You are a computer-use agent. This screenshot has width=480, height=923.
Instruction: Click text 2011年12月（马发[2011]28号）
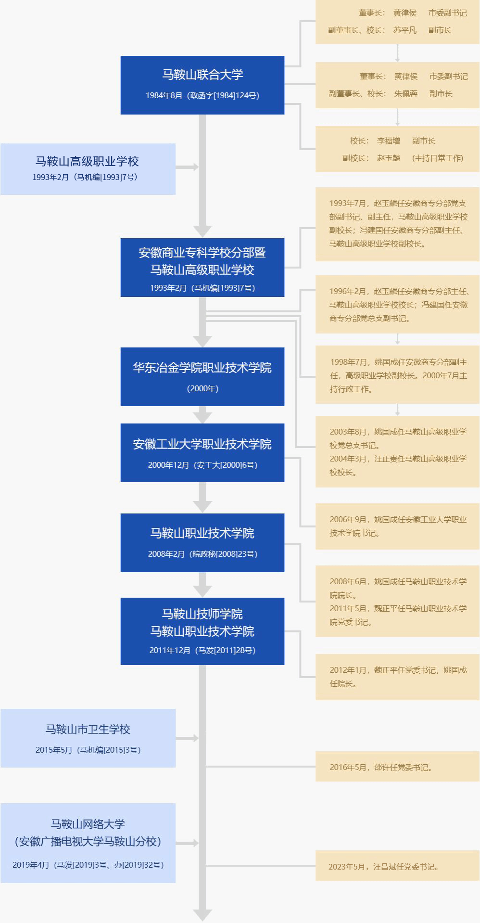coord(202,650)
